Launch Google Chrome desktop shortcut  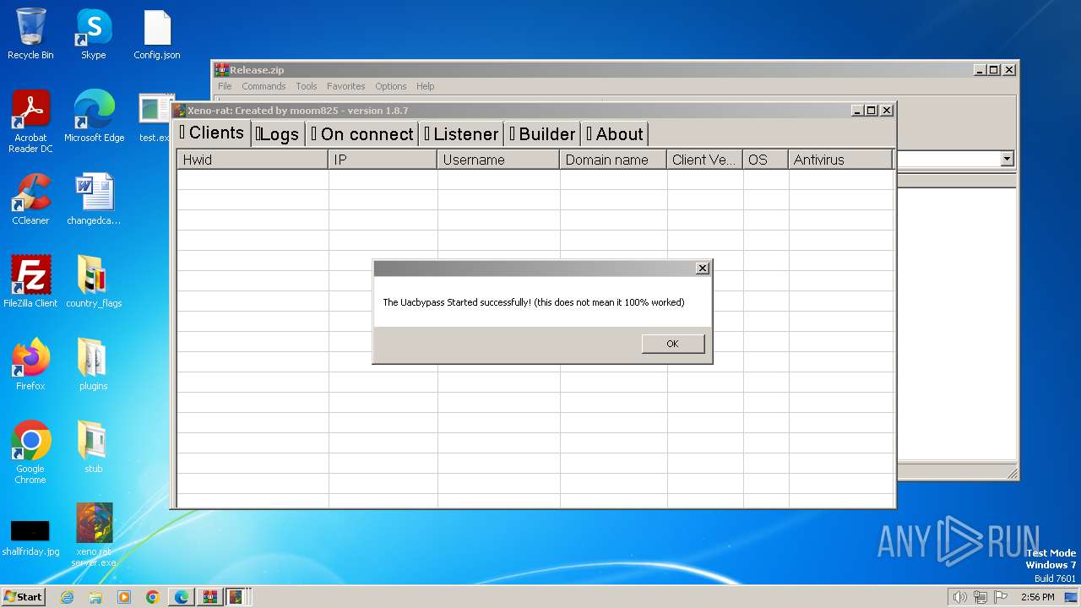coord(30,453)
